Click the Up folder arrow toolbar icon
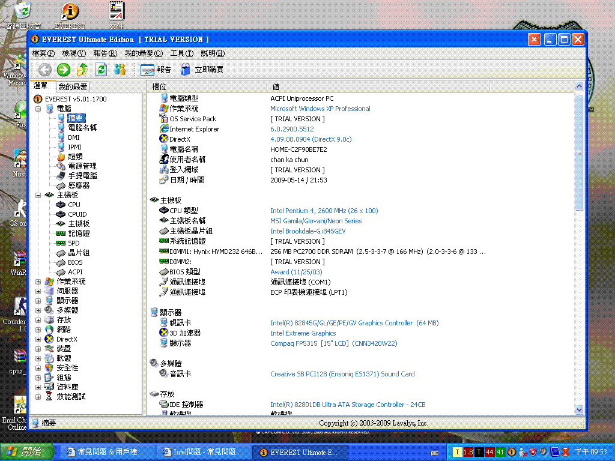Image resolution: width=615 pixels, height=461 pixels. 82,70
